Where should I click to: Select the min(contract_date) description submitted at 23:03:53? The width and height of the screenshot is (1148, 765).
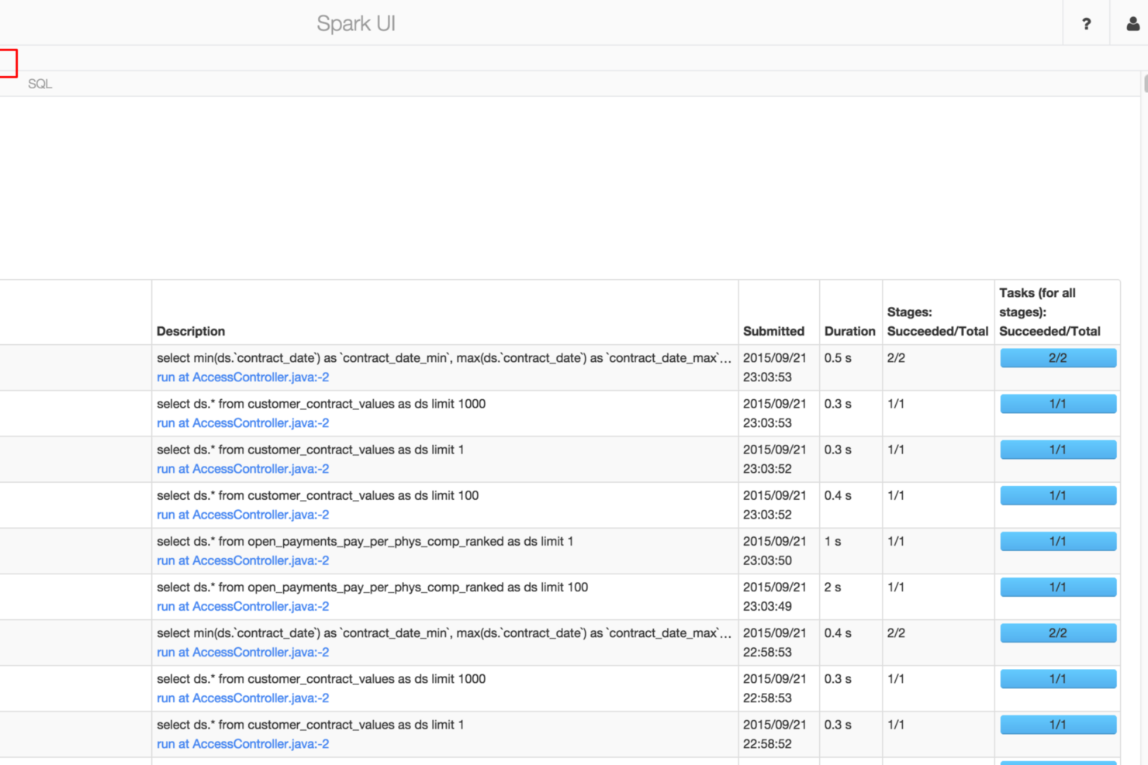pyautogui.click(x=444, y=358)
